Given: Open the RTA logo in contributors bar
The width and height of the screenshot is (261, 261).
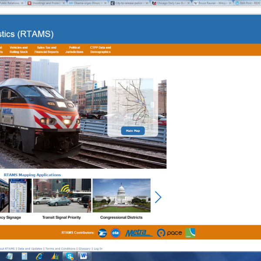Looking at the screenshot, I should (102, 233).
